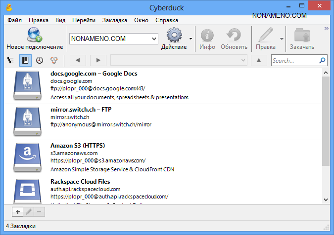Show the connection history view

point(40,60)
